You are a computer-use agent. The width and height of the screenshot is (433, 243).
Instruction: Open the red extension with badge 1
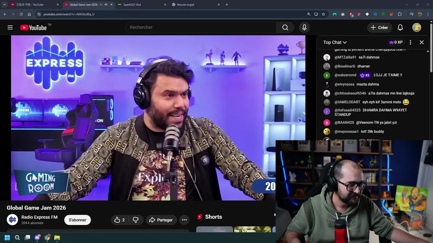coord(351,14)
